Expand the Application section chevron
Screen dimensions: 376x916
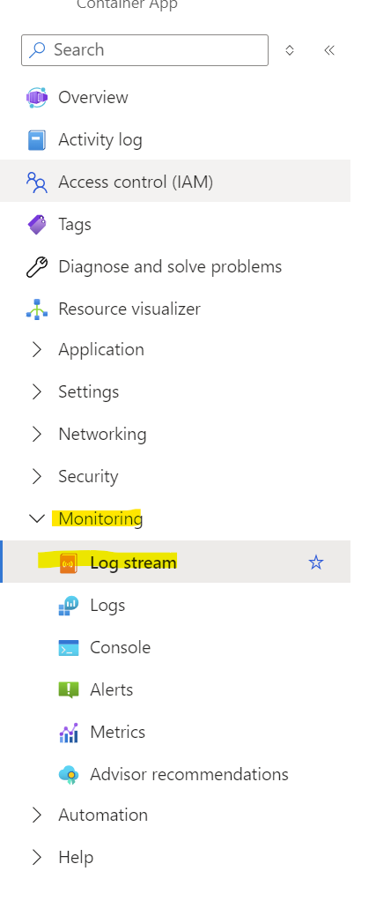[37, 349]
